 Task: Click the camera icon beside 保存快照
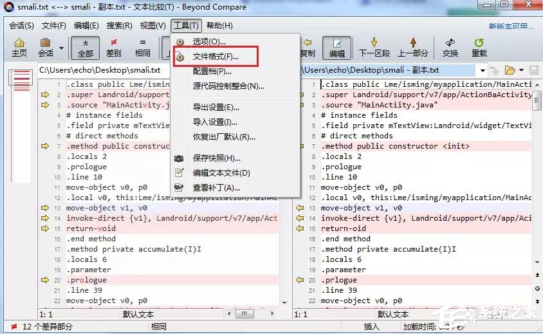(179, 158)
